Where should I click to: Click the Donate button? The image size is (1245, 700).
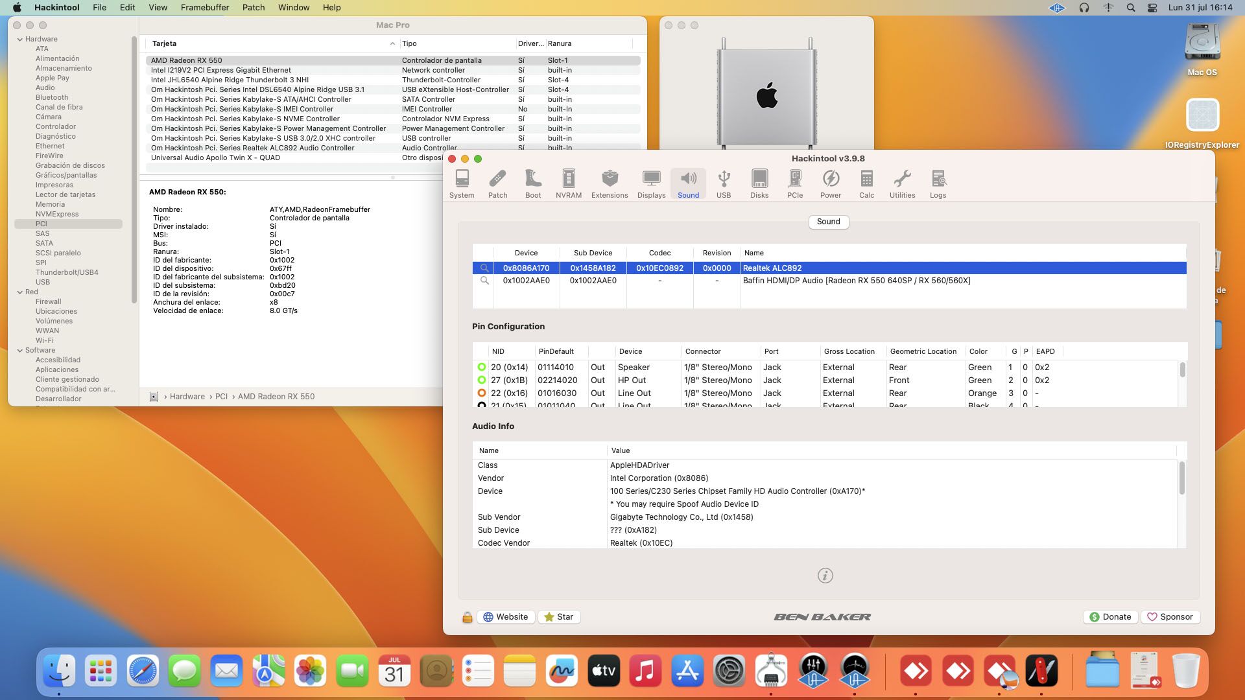pos(1109,617)
